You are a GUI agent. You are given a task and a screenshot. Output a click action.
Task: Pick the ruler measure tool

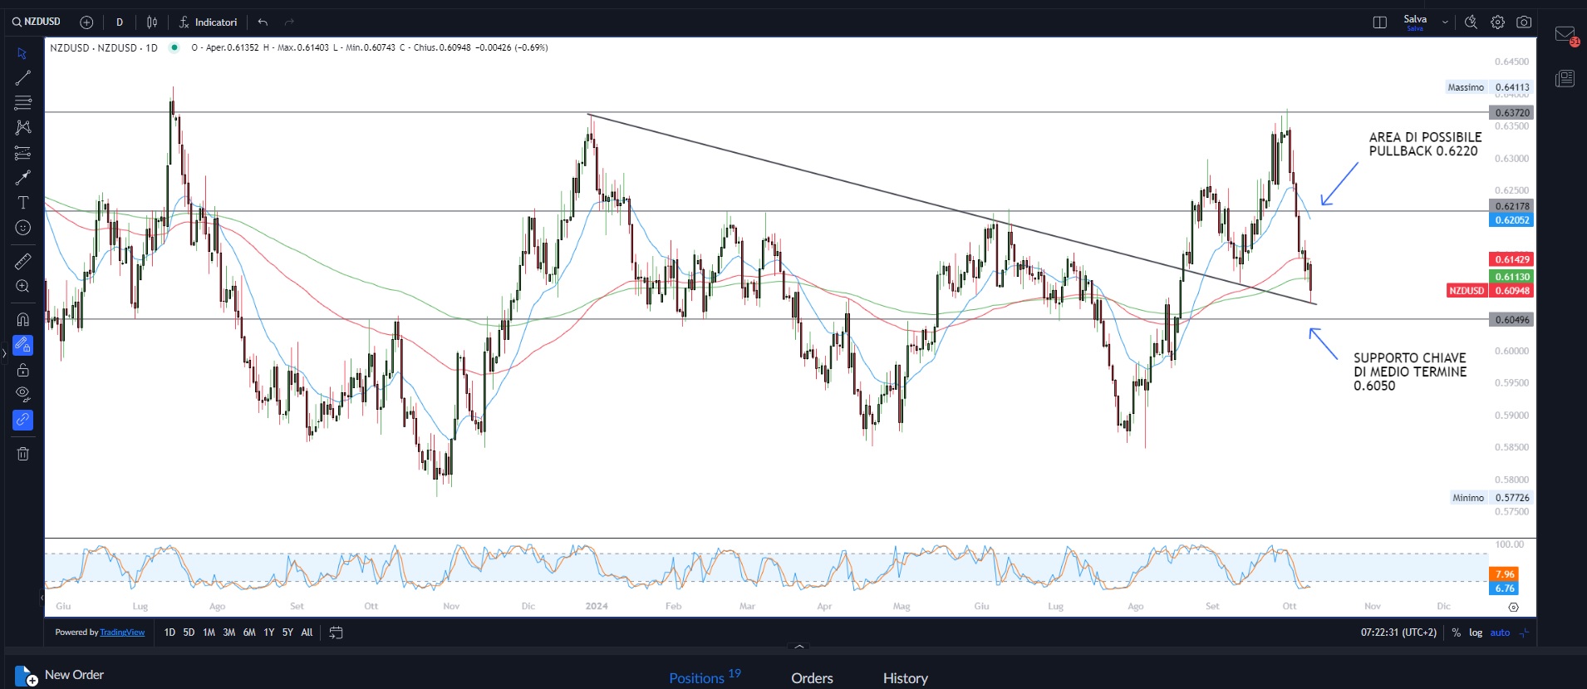pyautogui.click(x=23, y=262)
